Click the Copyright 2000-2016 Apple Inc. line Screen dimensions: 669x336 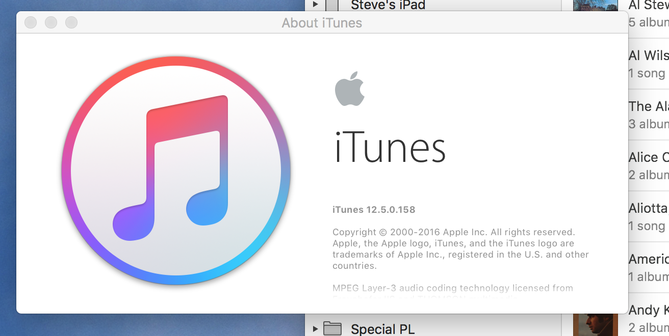454,232
